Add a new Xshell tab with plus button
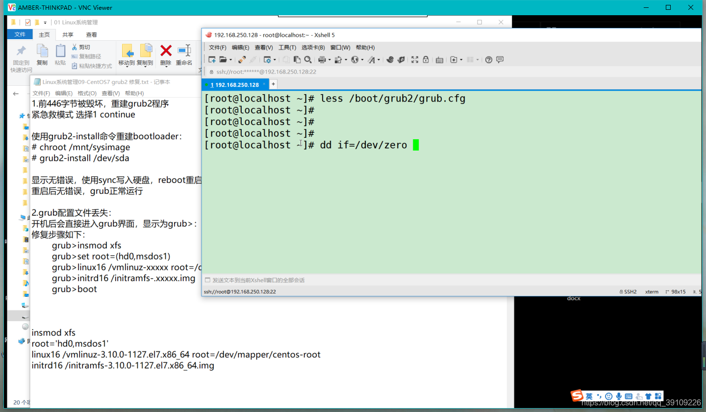 coord(273,84)
